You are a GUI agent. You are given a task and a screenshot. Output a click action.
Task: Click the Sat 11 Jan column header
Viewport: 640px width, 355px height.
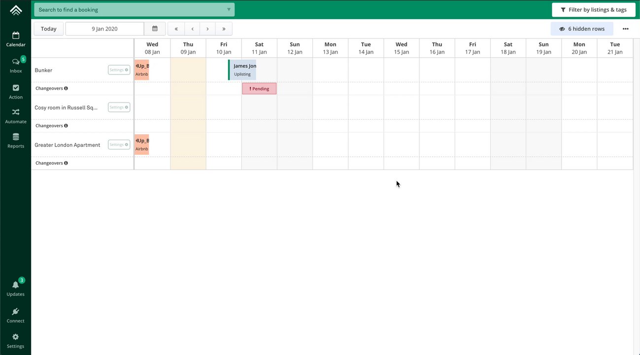(259, 48)
